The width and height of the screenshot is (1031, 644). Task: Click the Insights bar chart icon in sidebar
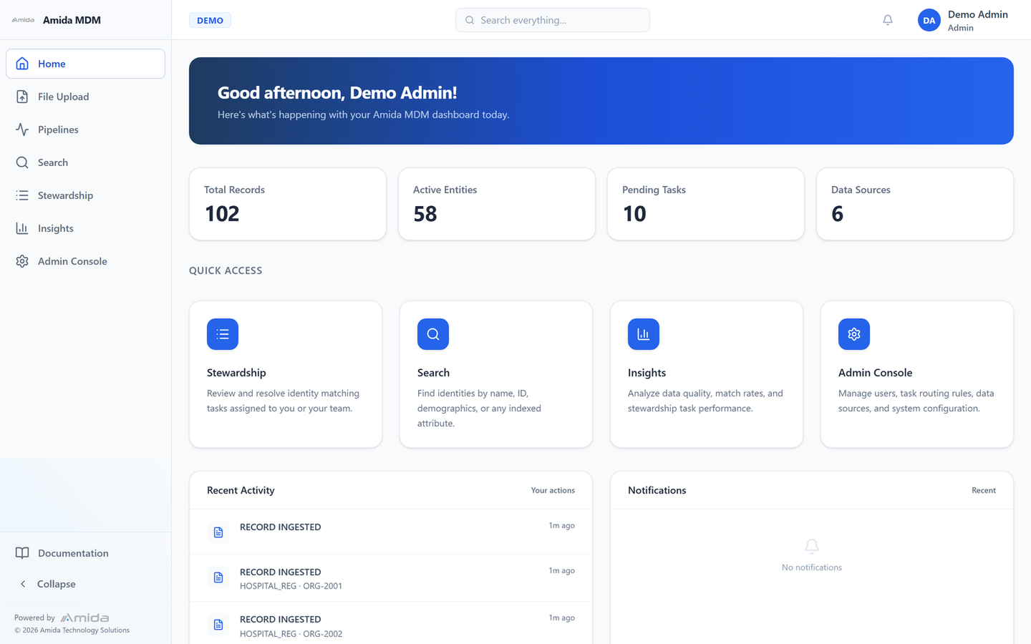tap(22, 228)
